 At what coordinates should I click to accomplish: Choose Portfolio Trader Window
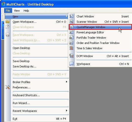100,38
